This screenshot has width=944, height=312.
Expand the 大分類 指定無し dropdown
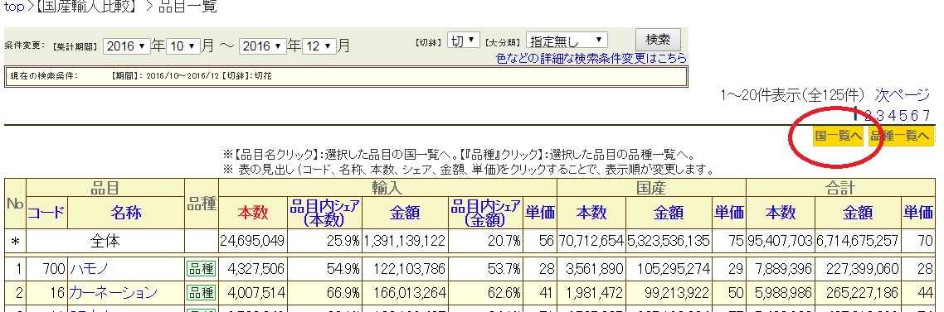coord(566,41)
